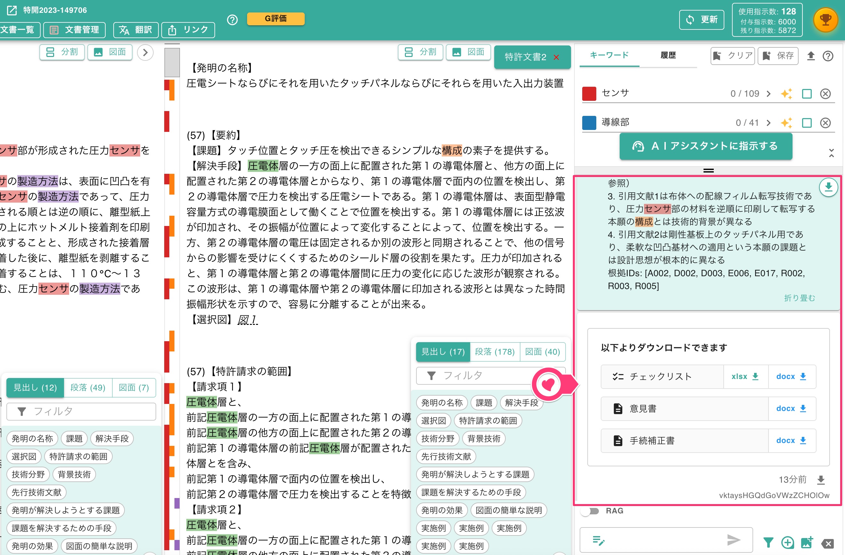Go to next 導線部 match chevron

[x=769, y=123]
